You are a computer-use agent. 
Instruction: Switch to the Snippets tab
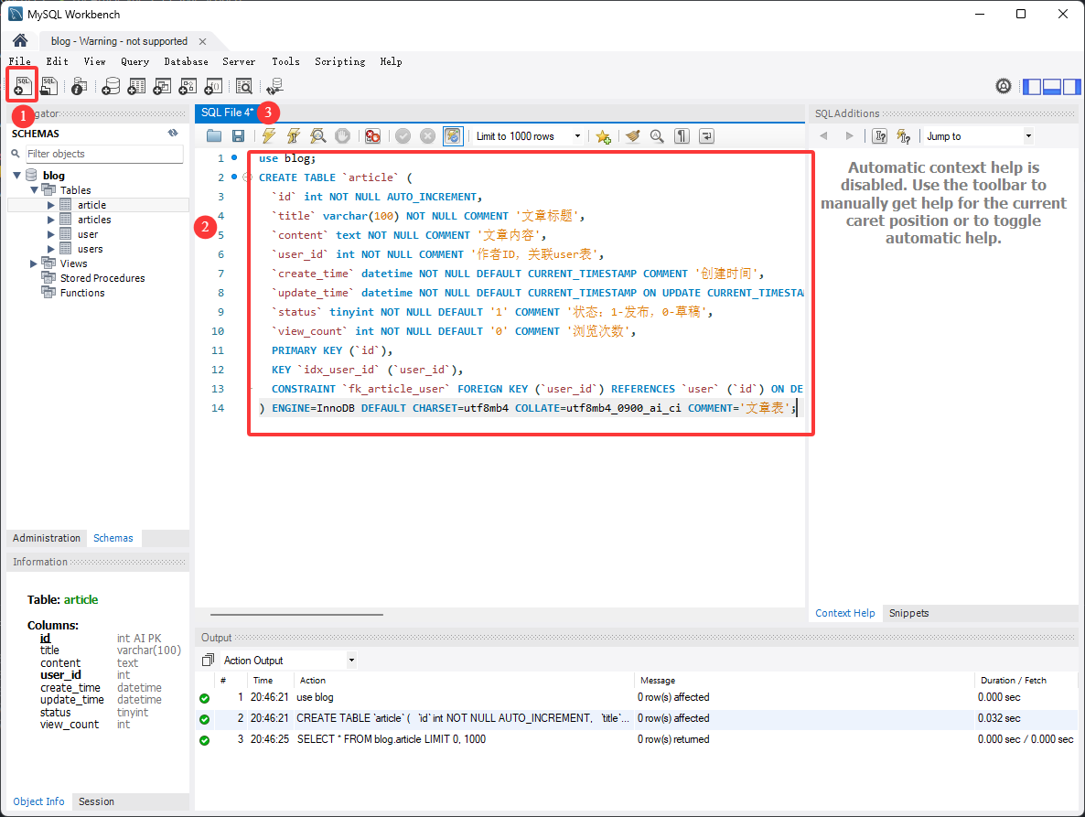pyautogui.click(x=908, y=613)
